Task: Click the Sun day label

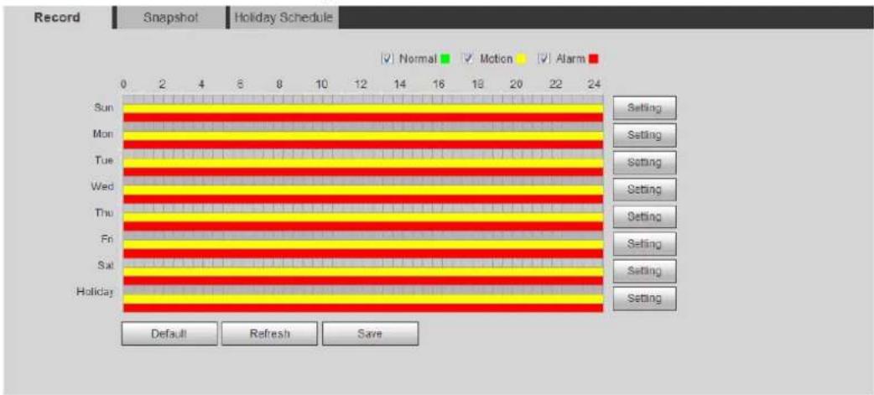Action: pos(104,107)
